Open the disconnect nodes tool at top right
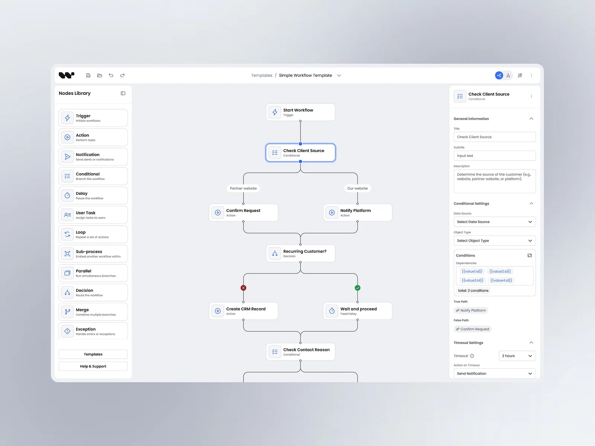Image resolution: width=595 pixels, height=446 pixels. [x=520, y=75]
